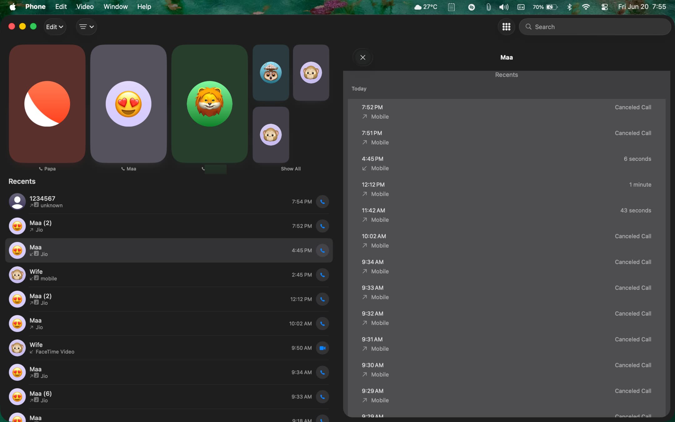Click inside the Search field
Viewport: 675px width, 422px height.
tap(594, 27)
